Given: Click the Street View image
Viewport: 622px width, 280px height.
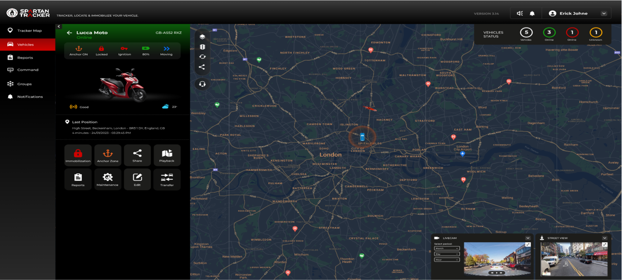Looking at the screenshot, I should coord(574,259).
